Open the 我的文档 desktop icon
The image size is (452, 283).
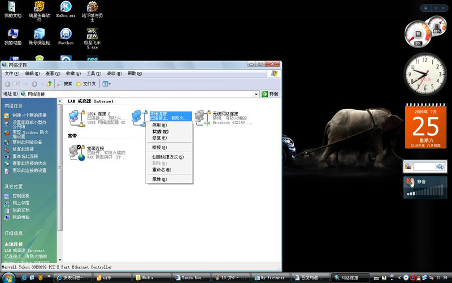[12, 10]
